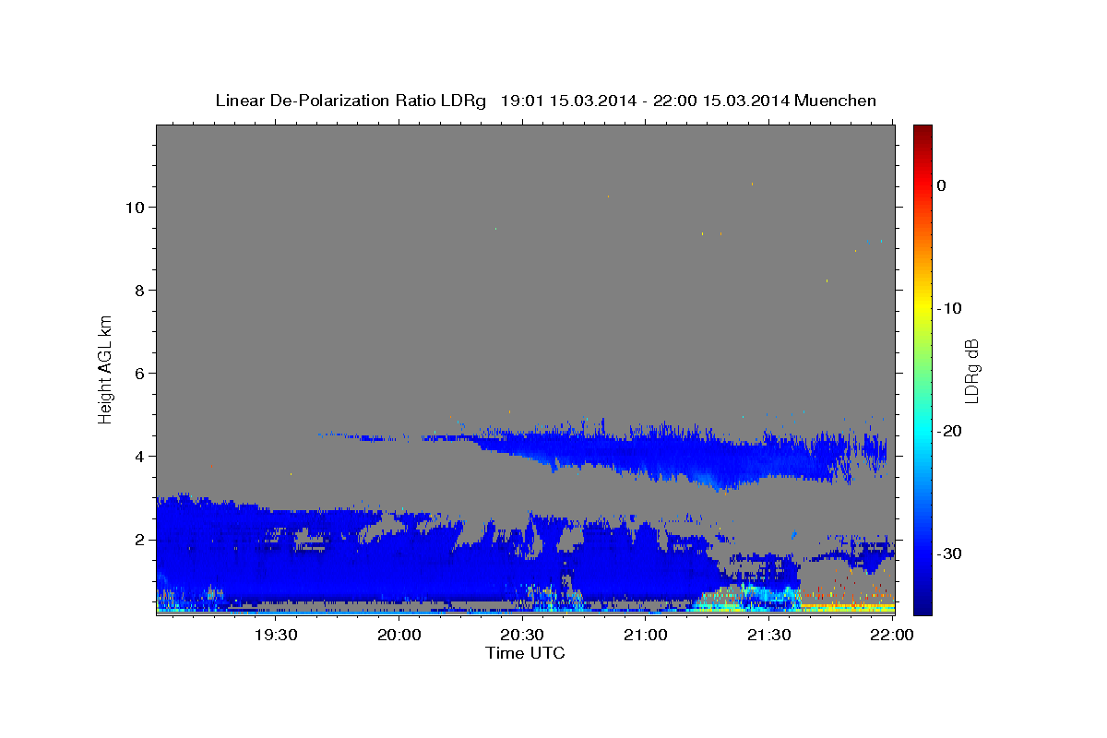Viewport: 1107px width, 738px height.
Task: Click the 'LDRg dB' colorbar label
Action: coord(970,371)
